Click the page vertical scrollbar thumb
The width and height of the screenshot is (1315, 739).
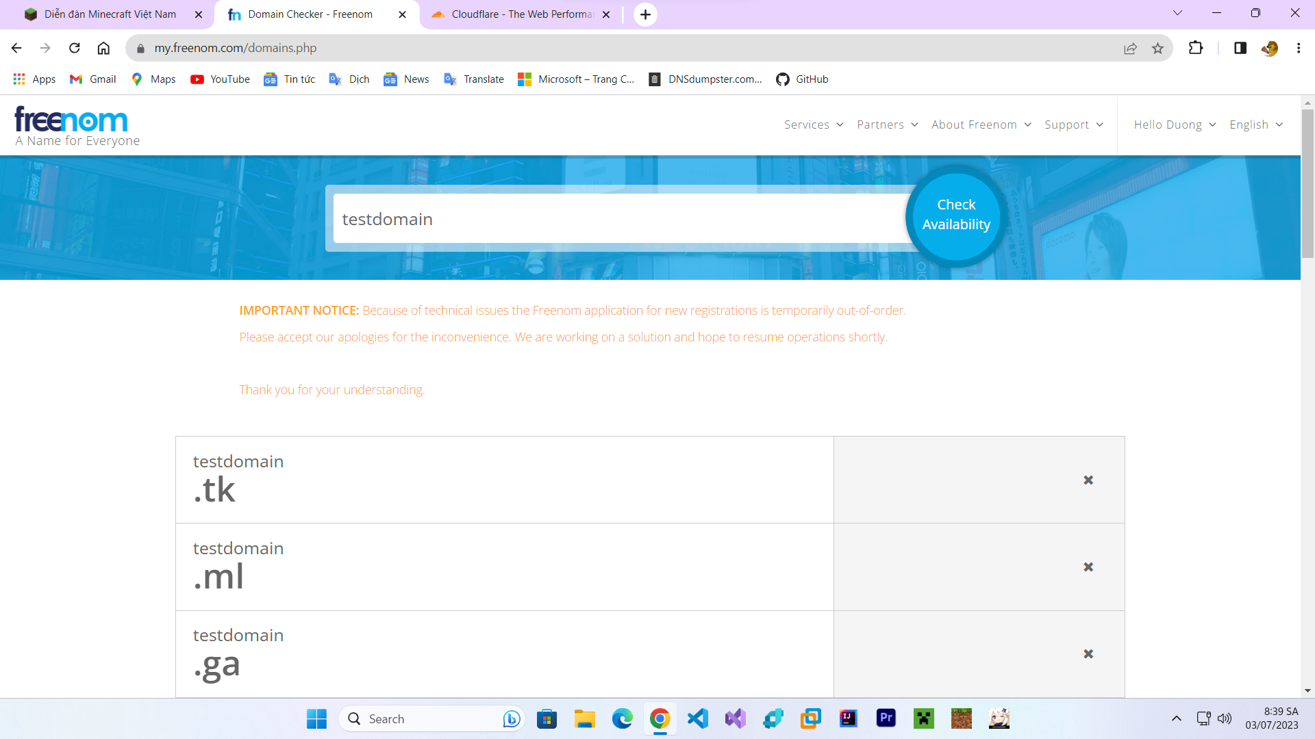pyautogui.click(x=1307, y=183)
